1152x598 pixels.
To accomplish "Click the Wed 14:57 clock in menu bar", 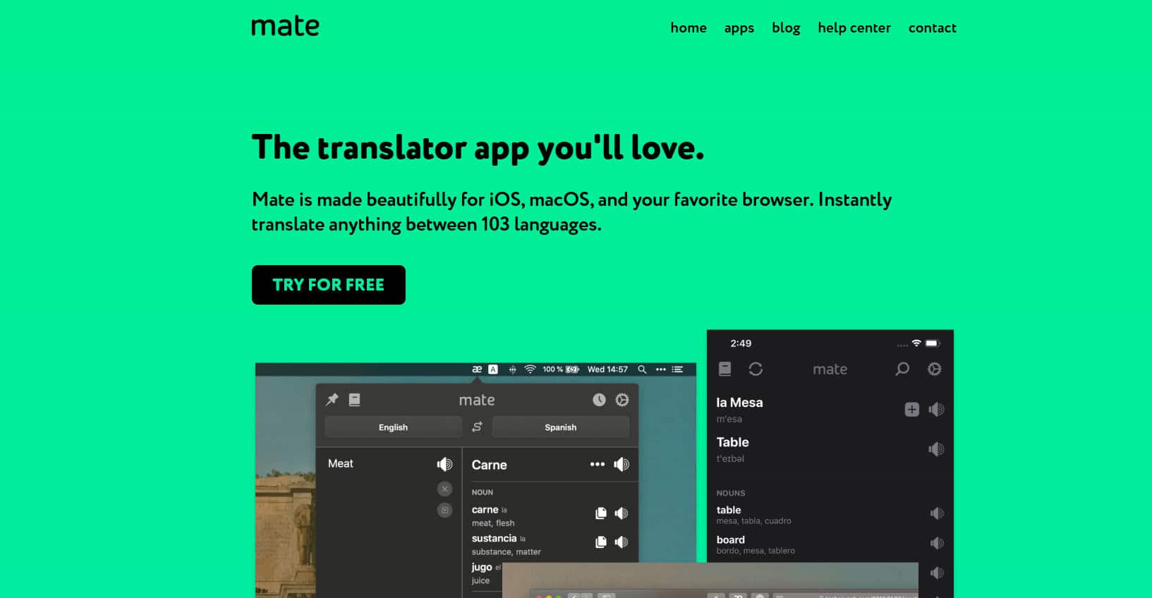I will coord(607,369).
